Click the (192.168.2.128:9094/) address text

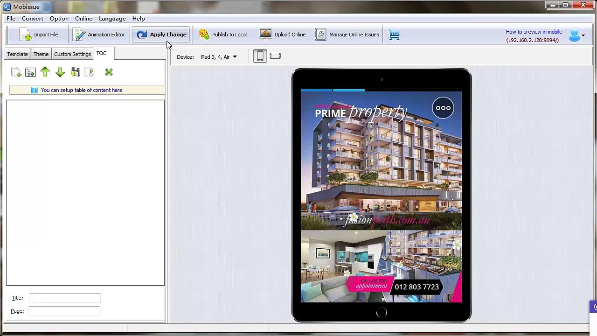(533, 41)
